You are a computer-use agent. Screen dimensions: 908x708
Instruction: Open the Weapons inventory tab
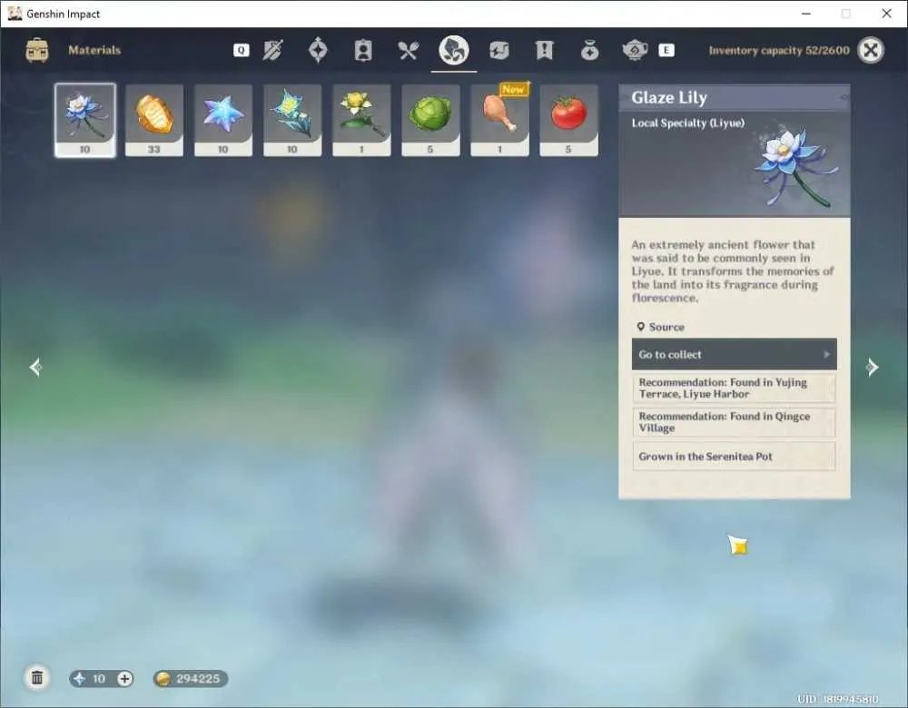(272, 50)
